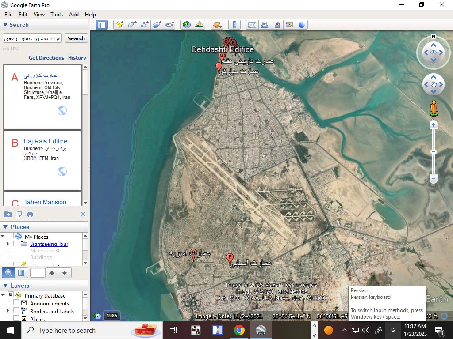
Task: Show historical imagery clock icon
Action: click(x=187, y=25)
